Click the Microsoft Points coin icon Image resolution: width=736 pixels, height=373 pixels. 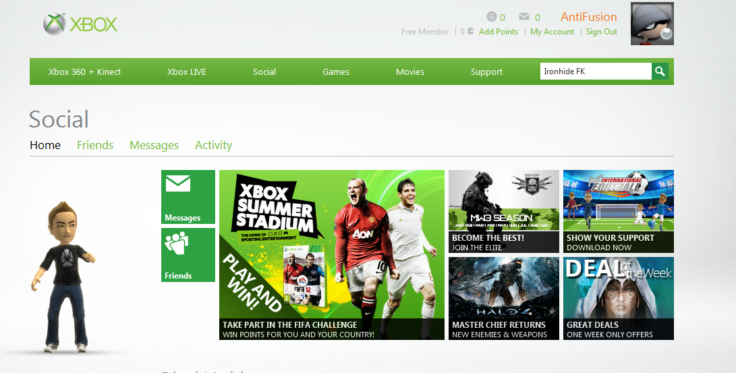[470, 32]
